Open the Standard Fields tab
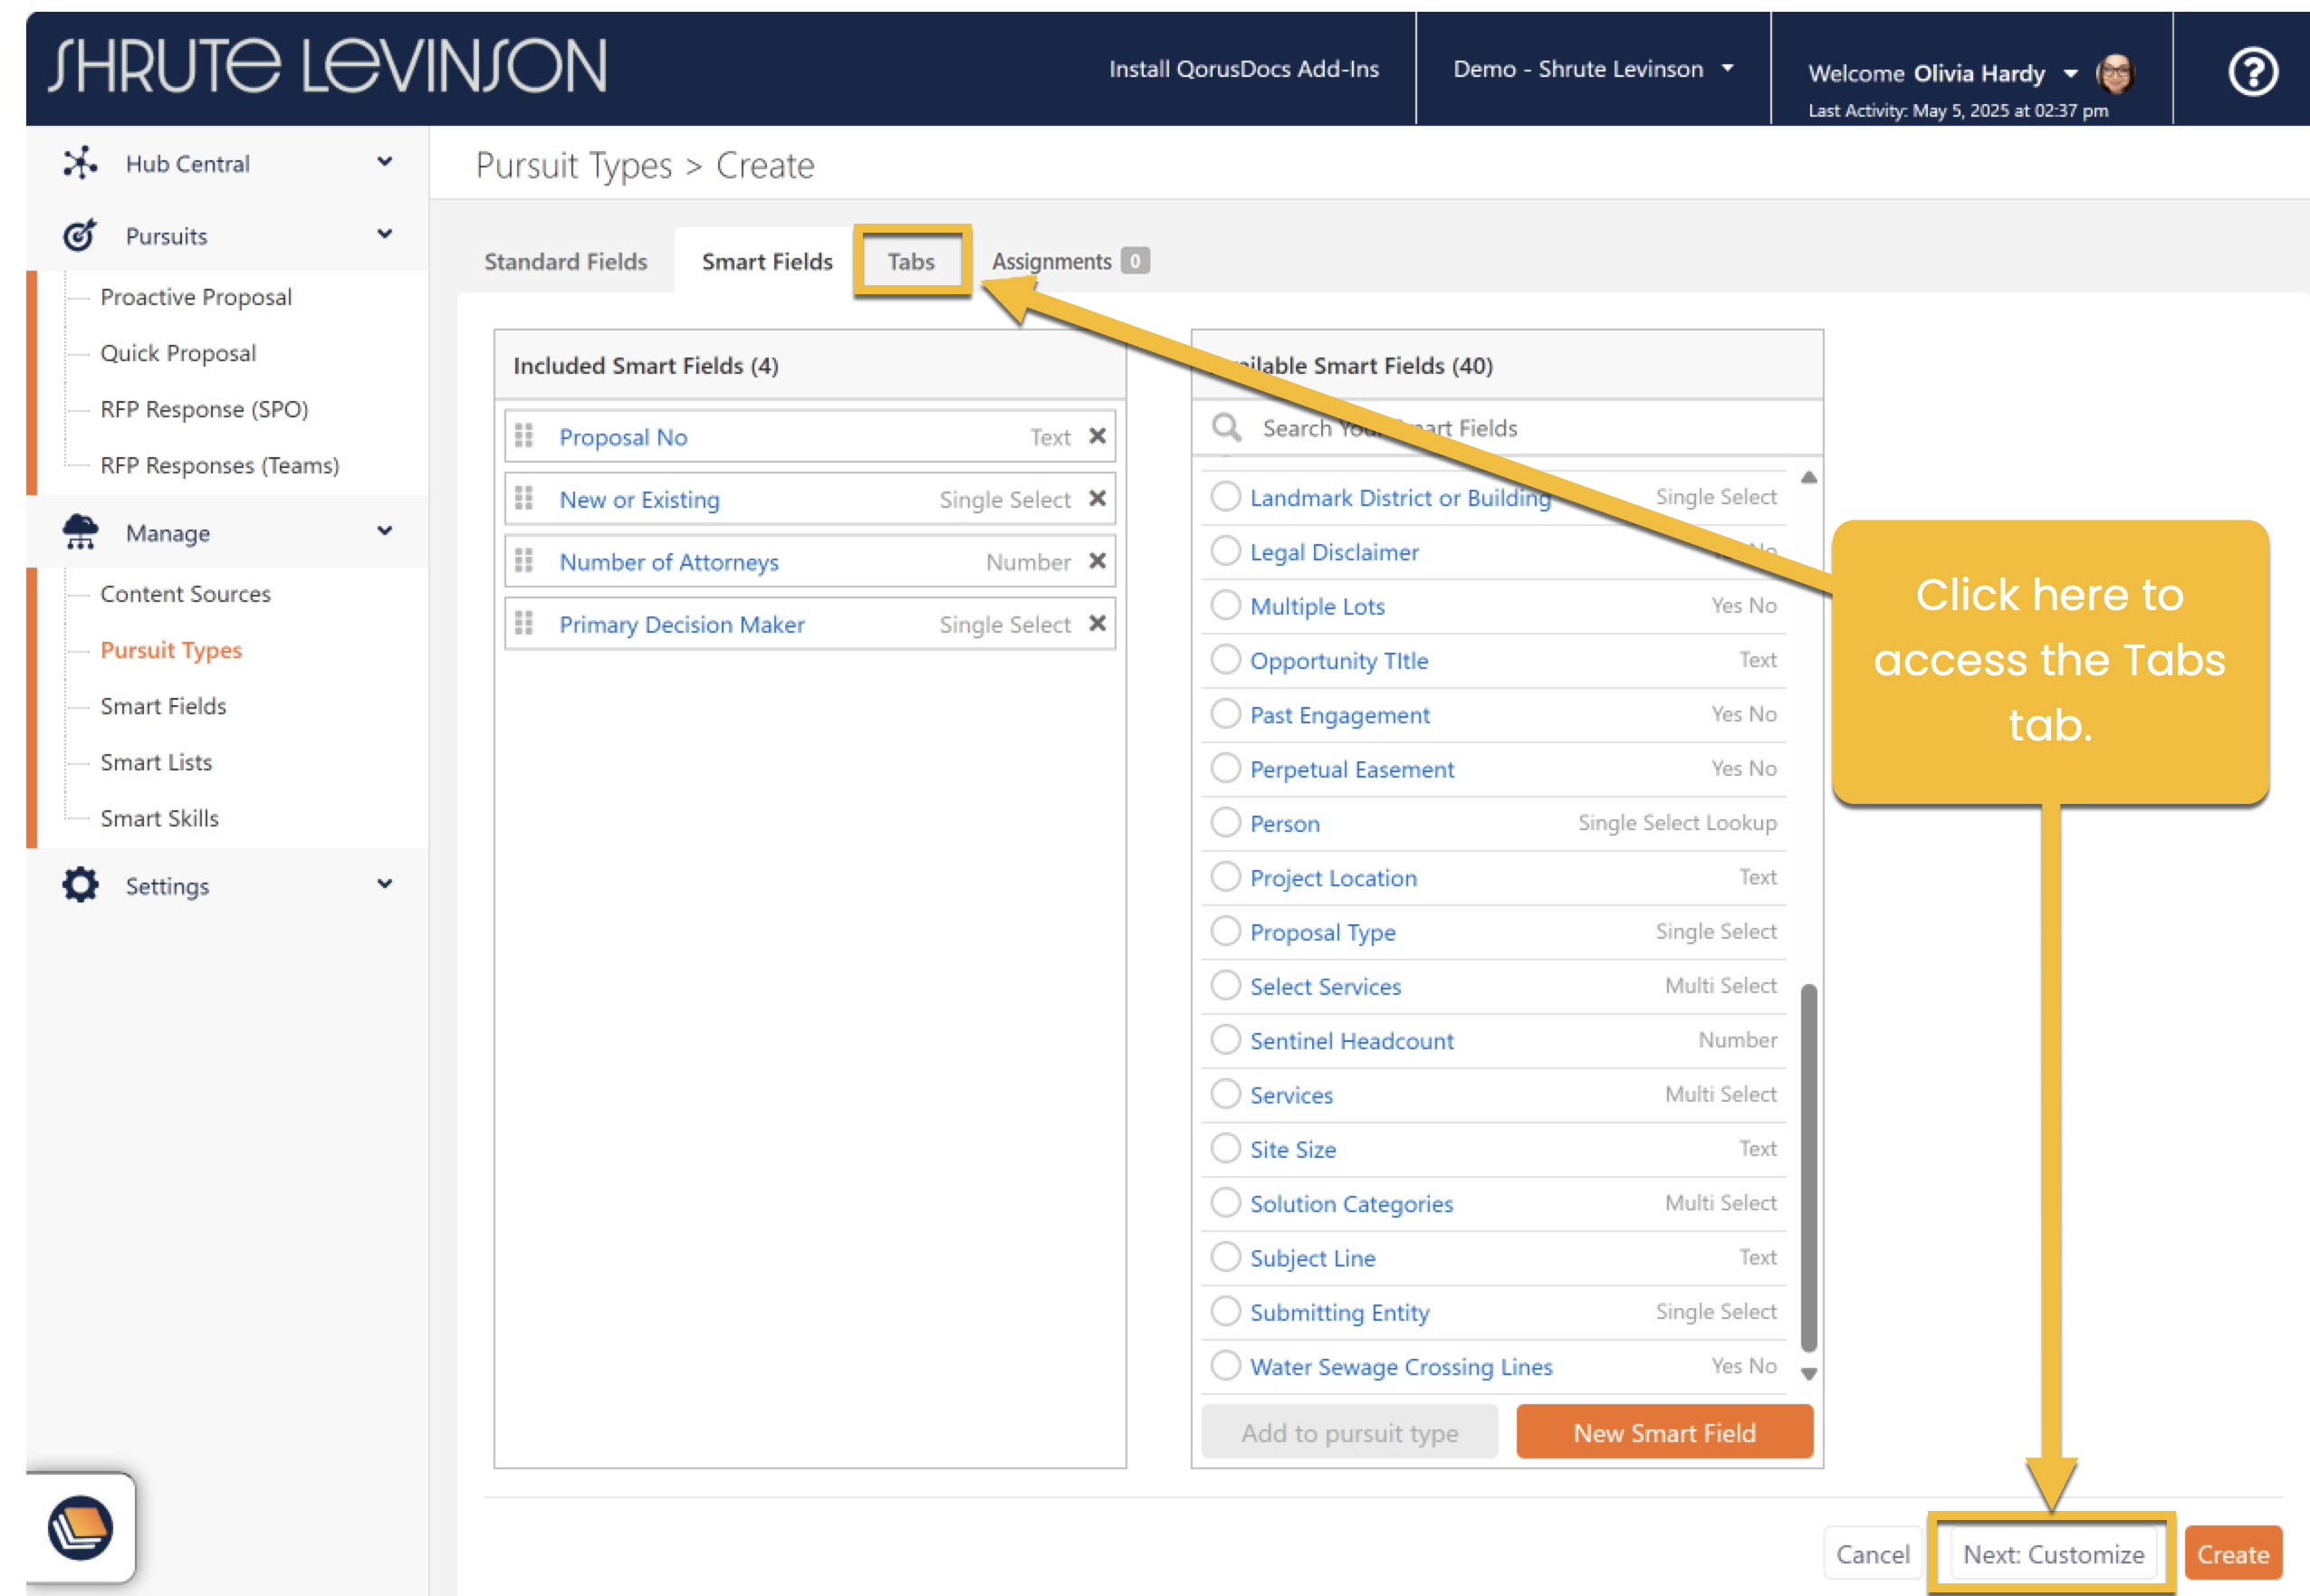This screenshot has width=2310, height=1596. pos(565,261)
